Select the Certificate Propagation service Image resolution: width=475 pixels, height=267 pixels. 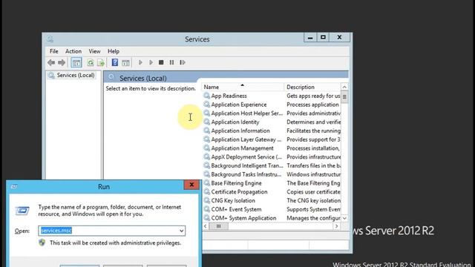tap(239, 192)
